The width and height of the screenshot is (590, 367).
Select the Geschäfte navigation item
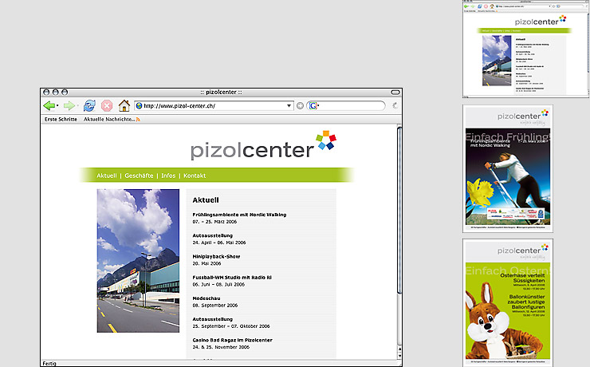[139, 176]
